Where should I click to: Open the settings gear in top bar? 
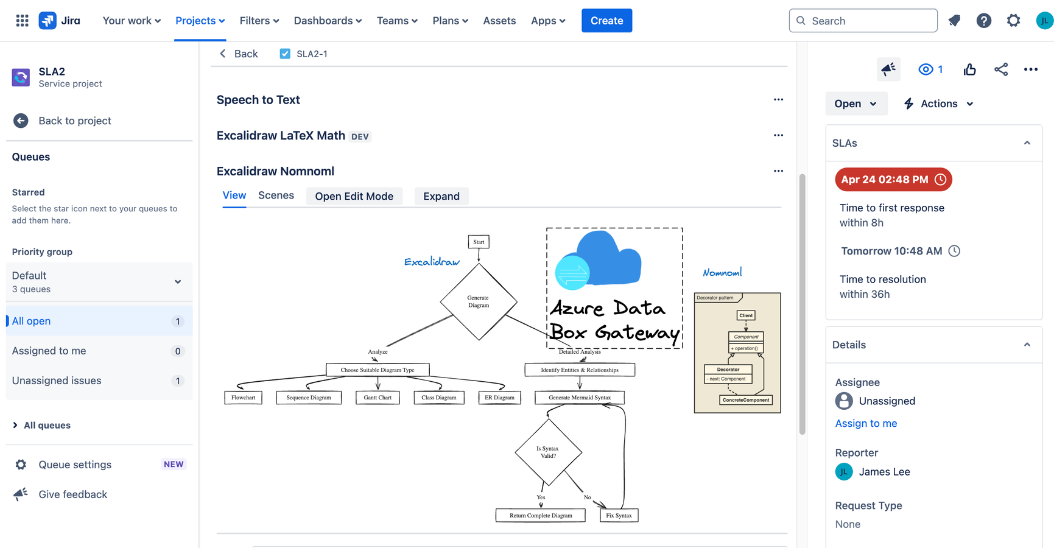(1013, 21)
